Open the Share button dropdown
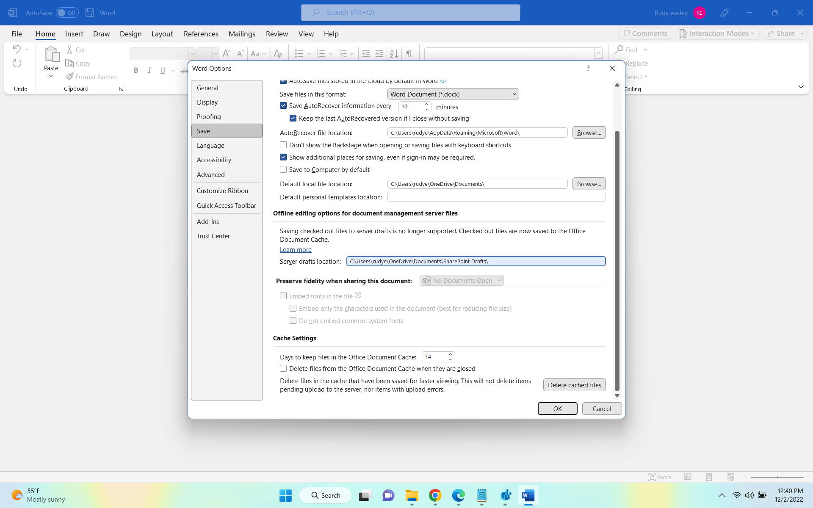This screenshot has height=508, width=813. (802, 33)
